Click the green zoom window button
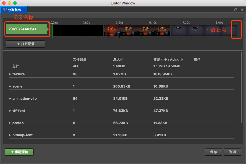 tap(15, 3)
